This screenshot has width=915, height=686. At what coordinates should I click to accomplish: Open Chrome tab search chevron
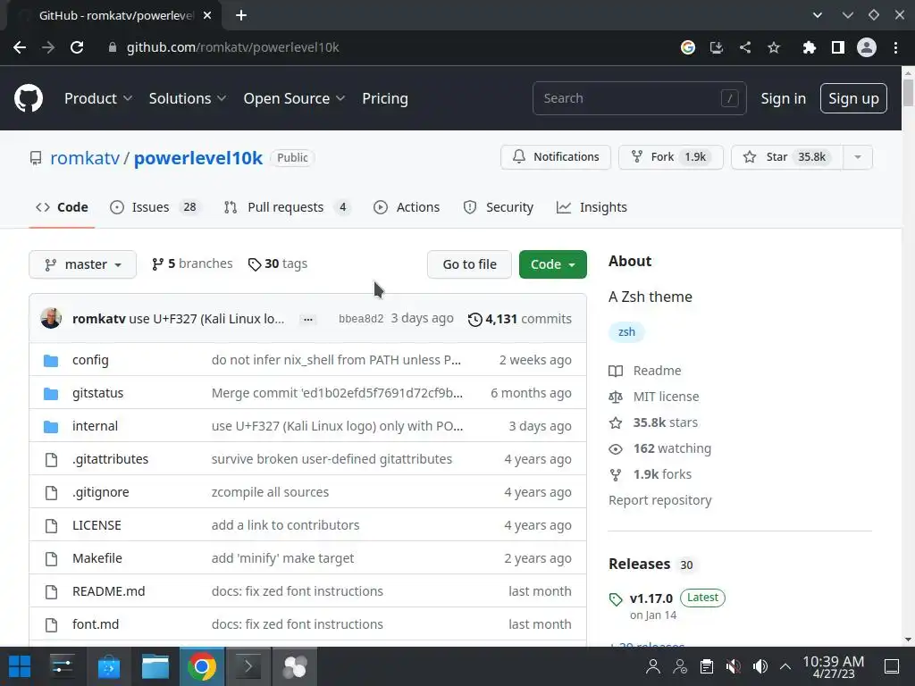(818, 15)
